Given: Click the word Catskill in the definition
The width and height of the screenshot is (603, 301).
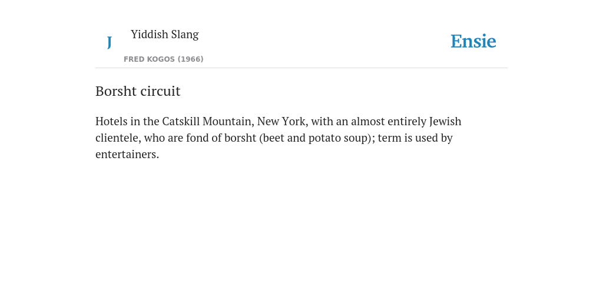Looking at the screenshot, I should 181,121.
